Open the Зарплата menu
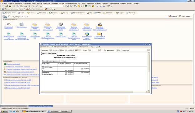The width and height of the screenshot is (195, 113). (x=90, y=3)
